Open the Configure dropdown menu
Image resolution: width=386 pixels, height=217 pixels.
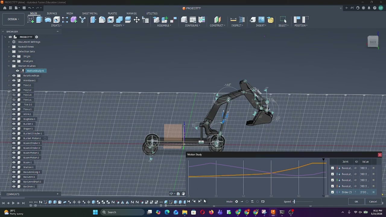click(x=192, y=26)
